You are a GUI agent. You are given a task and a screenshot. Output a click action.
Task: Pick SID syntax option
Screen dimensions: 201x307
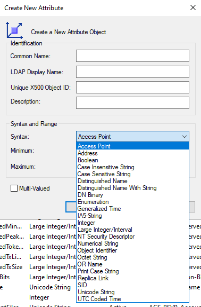point(132,285)
